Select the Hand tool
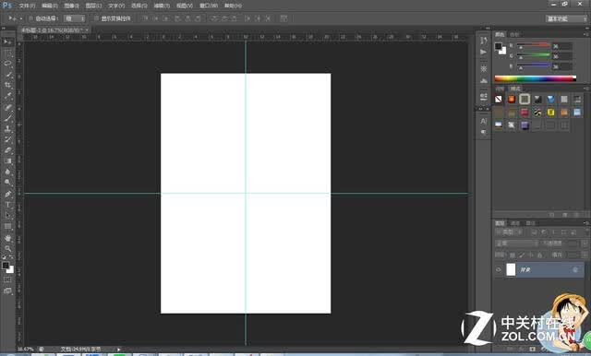 8,238
